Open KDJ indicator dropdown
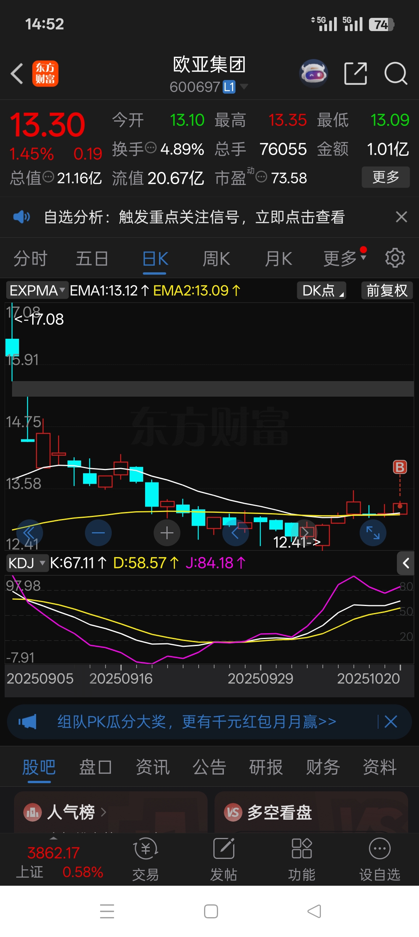The width and height of the screenshot is (419, 937). coord(27,563)
